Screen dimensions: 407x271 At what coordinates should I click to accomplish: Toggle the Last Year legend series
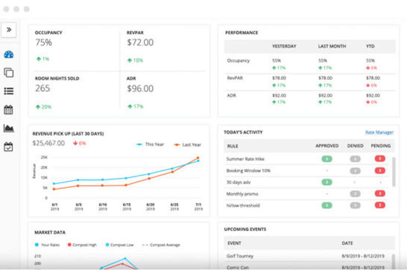tap(187, 145)
